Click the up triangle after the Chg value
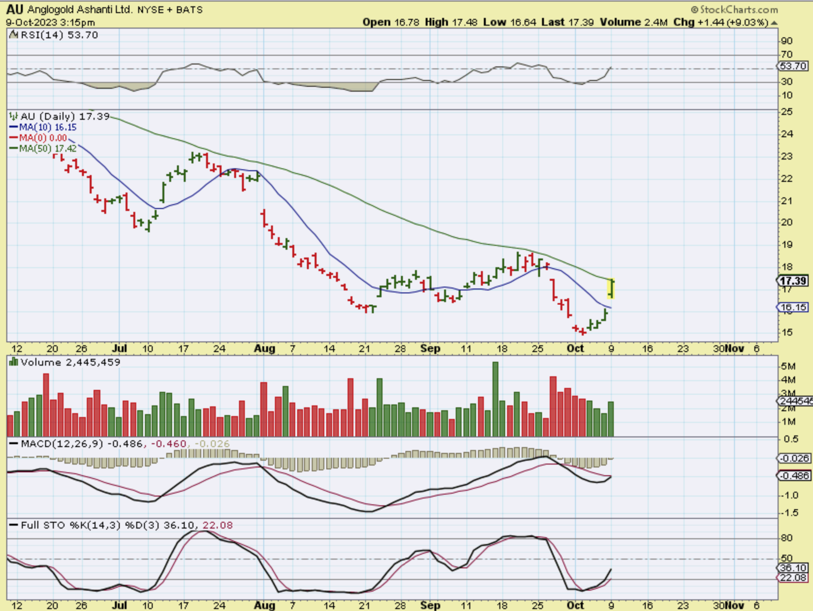The width and height of the screenshot is (813, 611). tap(774, 23)
